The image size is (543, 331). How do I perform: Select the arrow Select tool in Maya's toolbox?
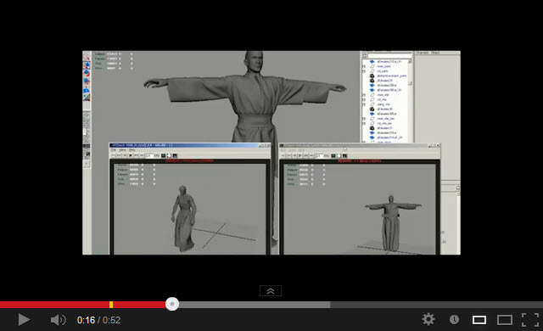point(87,57)
